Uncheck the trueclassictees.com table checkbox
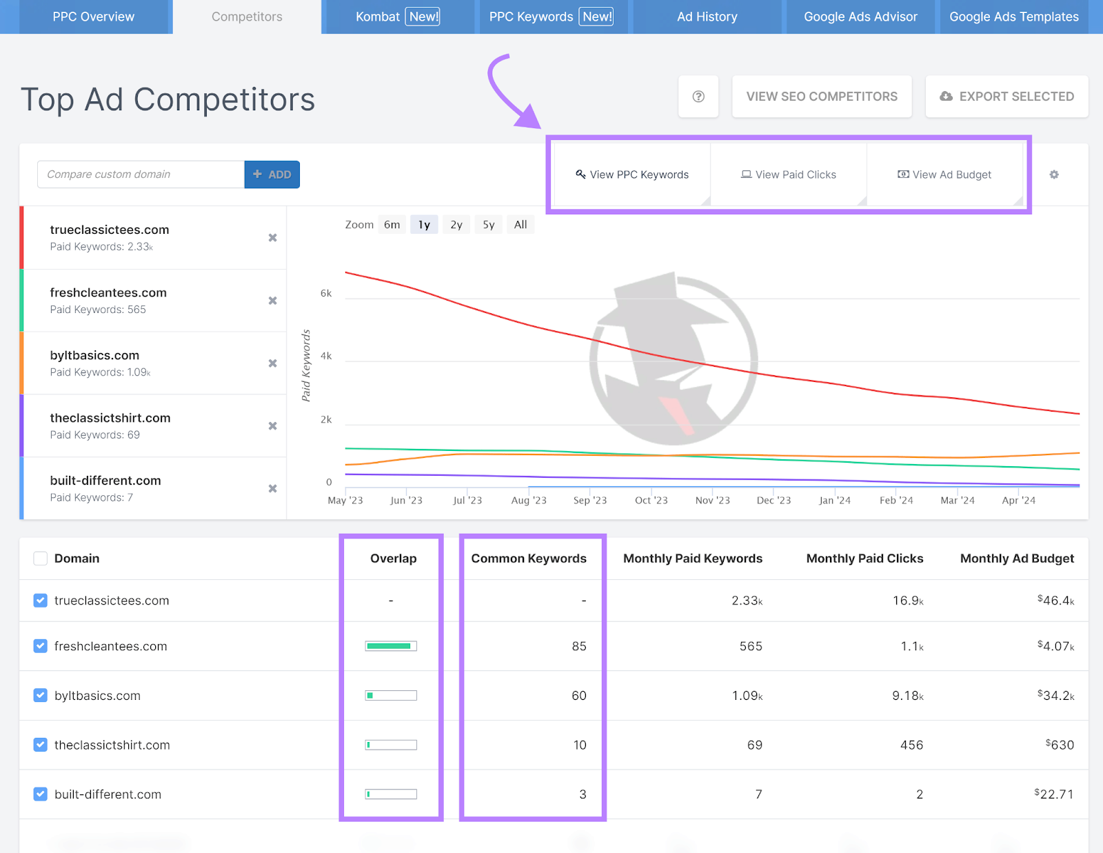This screenshot has height=853, width=1103. coord(41,601)
